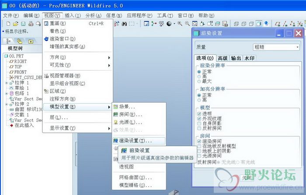Choose 渲染窗口(D) from the 视图 menu

click(x=78, y=39)
